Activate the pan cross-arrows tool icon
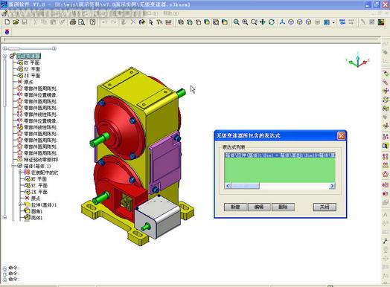 263,22
